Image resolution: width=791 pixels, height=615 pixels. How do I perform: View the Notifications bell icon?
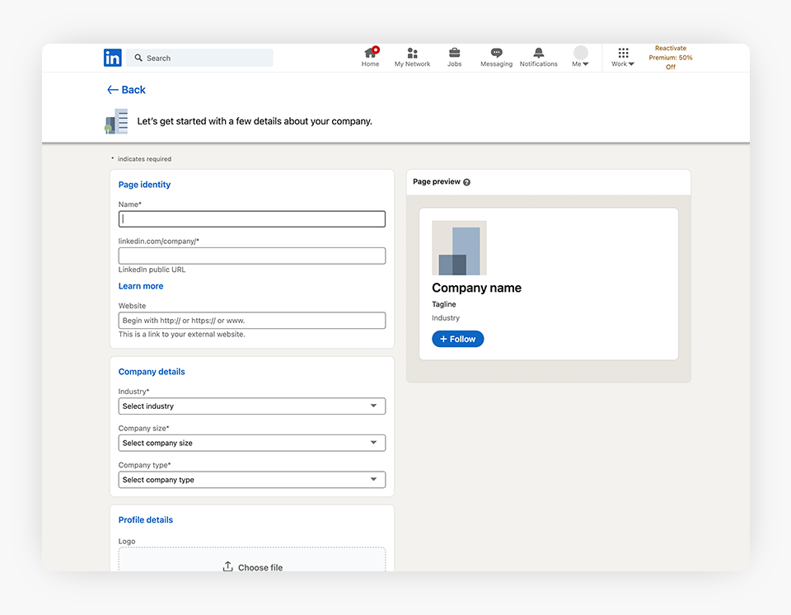coord(538,54)
